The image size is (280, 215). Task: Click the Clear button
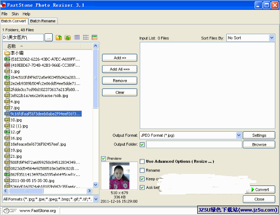pos(120,92)
